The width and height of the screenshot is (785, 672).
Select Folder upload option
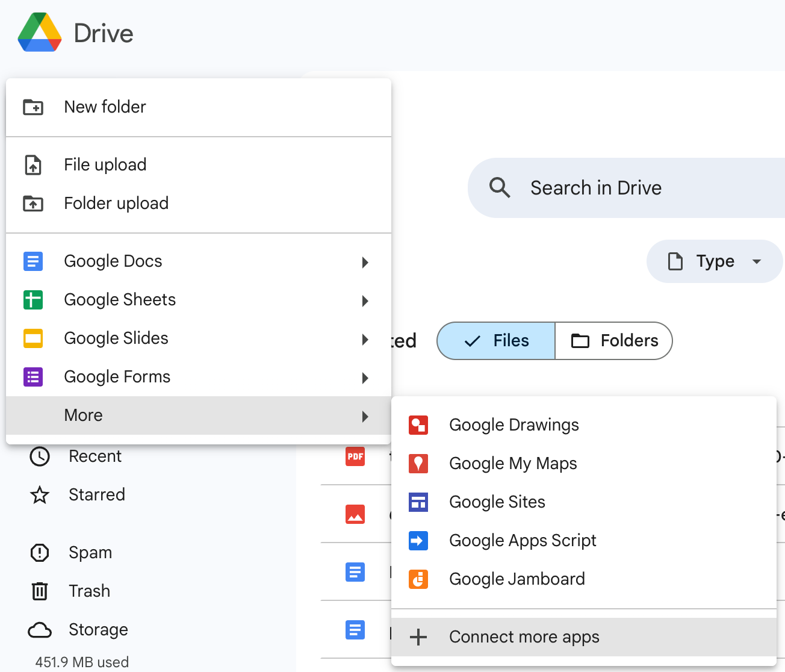point(116,204)
